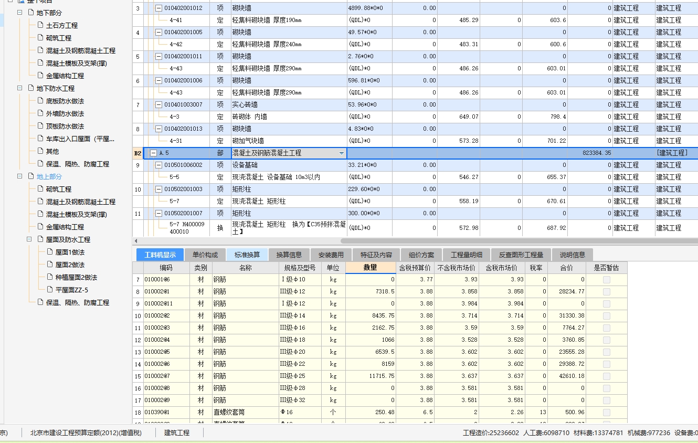Open the 单价构成 tab
The width and height of the screenshot is (698, 443).
click(x=205, y=255)
